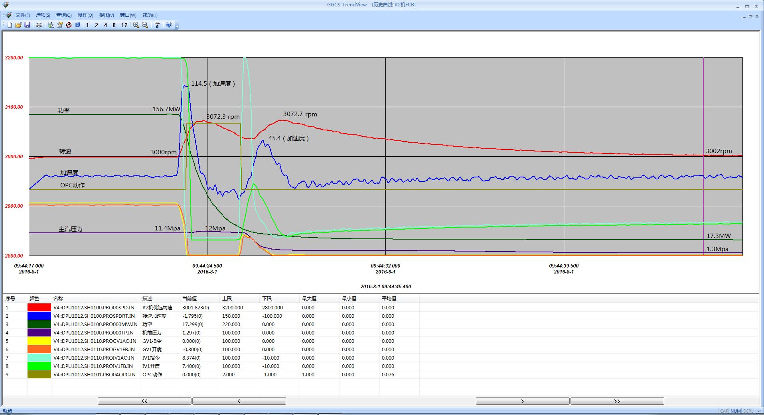Screen dimensions: 764x415
Task: Click the 3200.00 Y-axis label
Action: [14, 57]
